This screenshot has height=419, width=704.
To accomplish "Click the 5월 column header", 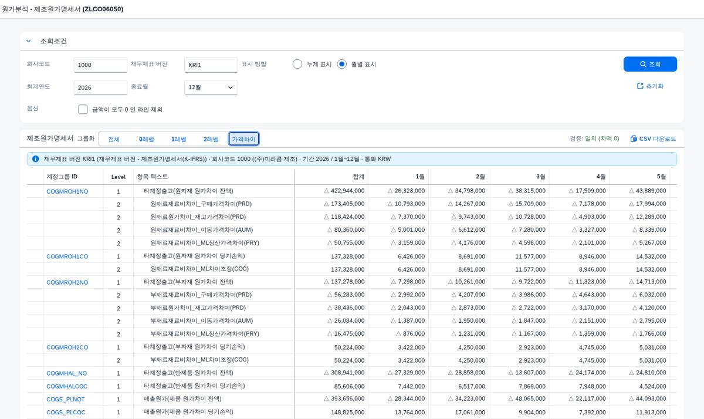I will (640, 177).
